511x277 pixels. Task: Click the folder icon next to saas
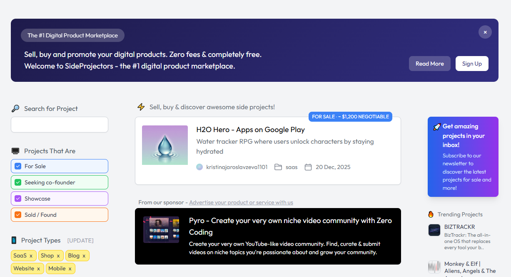click(278, 167)
